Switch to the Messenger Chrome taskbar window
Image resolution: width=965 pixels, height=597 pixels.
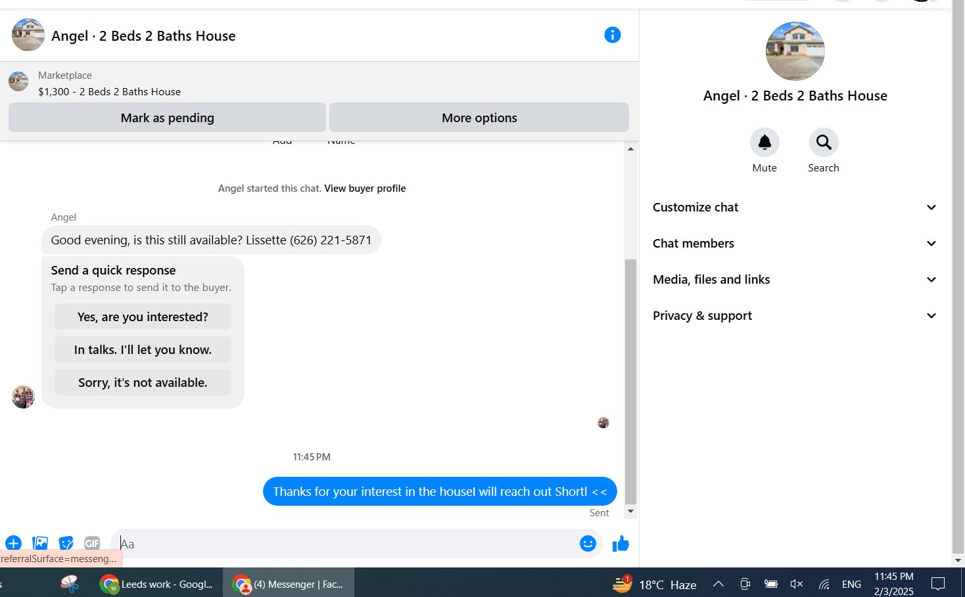[289, 584]
